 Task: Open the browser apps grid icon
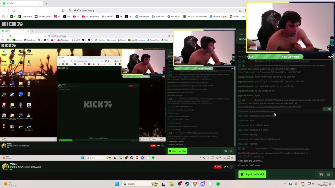coord(3,16)
